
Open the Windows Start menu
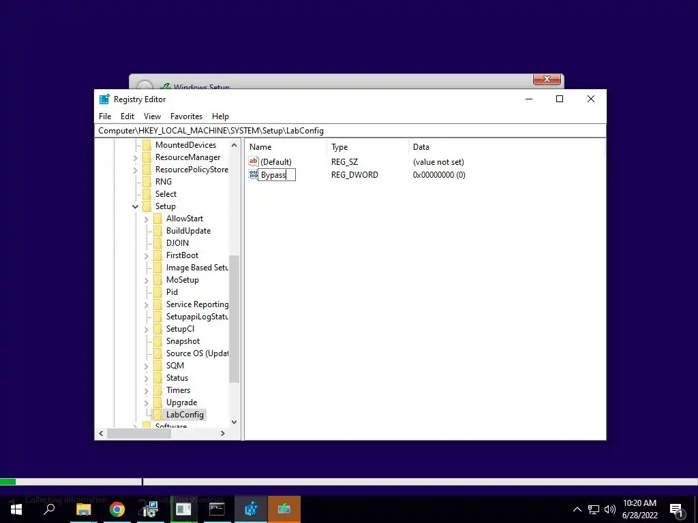pyautogui.click(x=16, y=509)
